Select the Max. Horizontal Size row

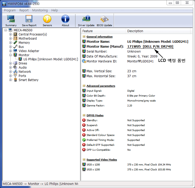point(136,76)
